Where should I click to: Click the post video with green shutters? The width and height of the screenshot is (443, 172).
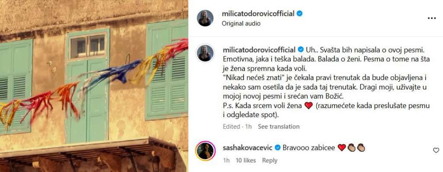94,86
